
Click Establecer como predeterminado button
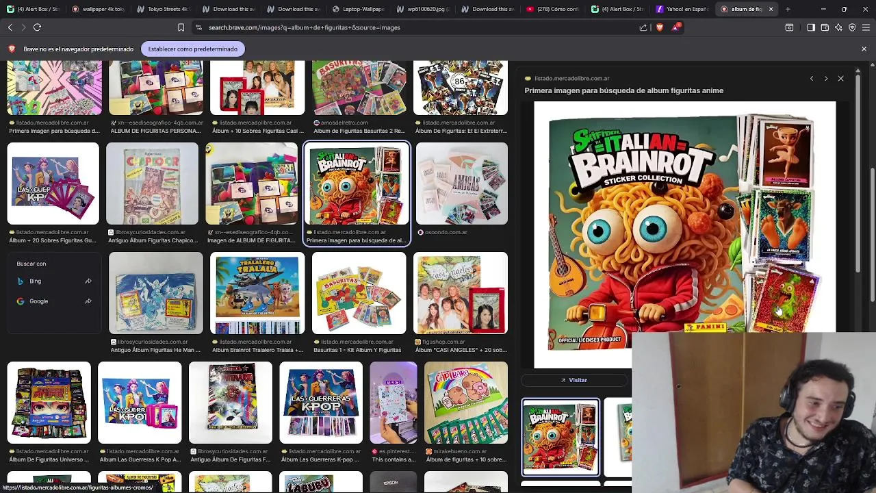point(193,49)
